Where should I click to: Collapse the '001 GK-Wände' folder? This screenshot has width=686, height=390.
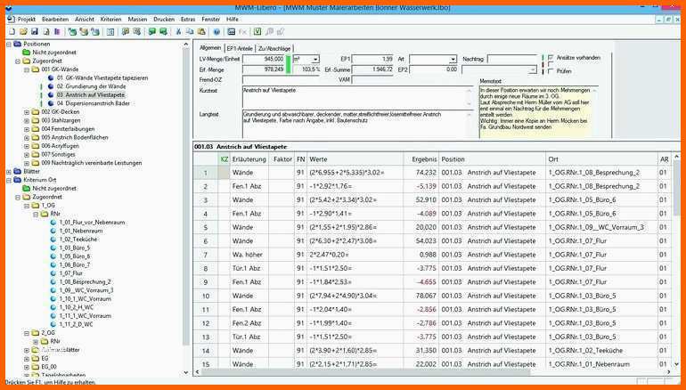tap(27, 69)
